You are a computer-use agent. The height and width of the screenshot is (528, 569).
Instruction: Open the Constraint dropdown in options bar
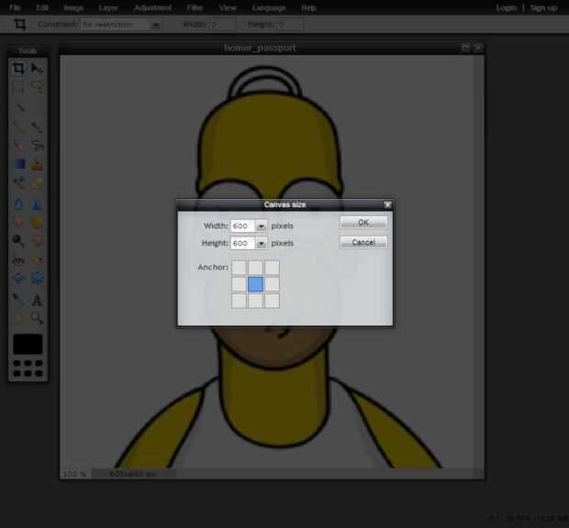156,25
